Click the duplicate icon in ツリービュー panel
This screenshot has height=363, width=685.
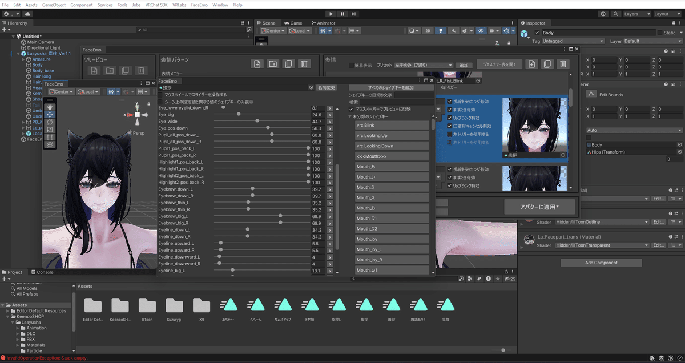tap(125, 70)
